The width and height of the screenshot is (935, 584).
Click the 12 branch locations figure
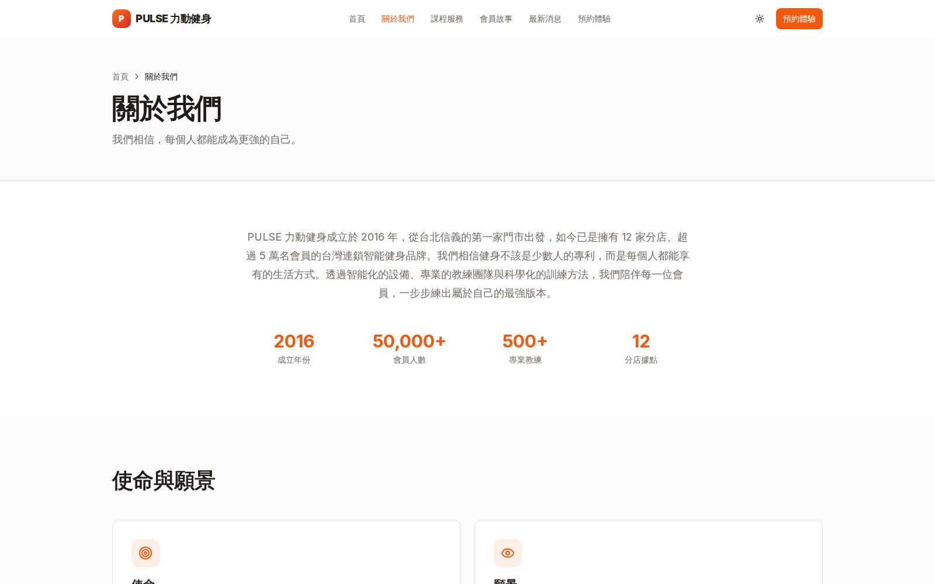point(641,341)
